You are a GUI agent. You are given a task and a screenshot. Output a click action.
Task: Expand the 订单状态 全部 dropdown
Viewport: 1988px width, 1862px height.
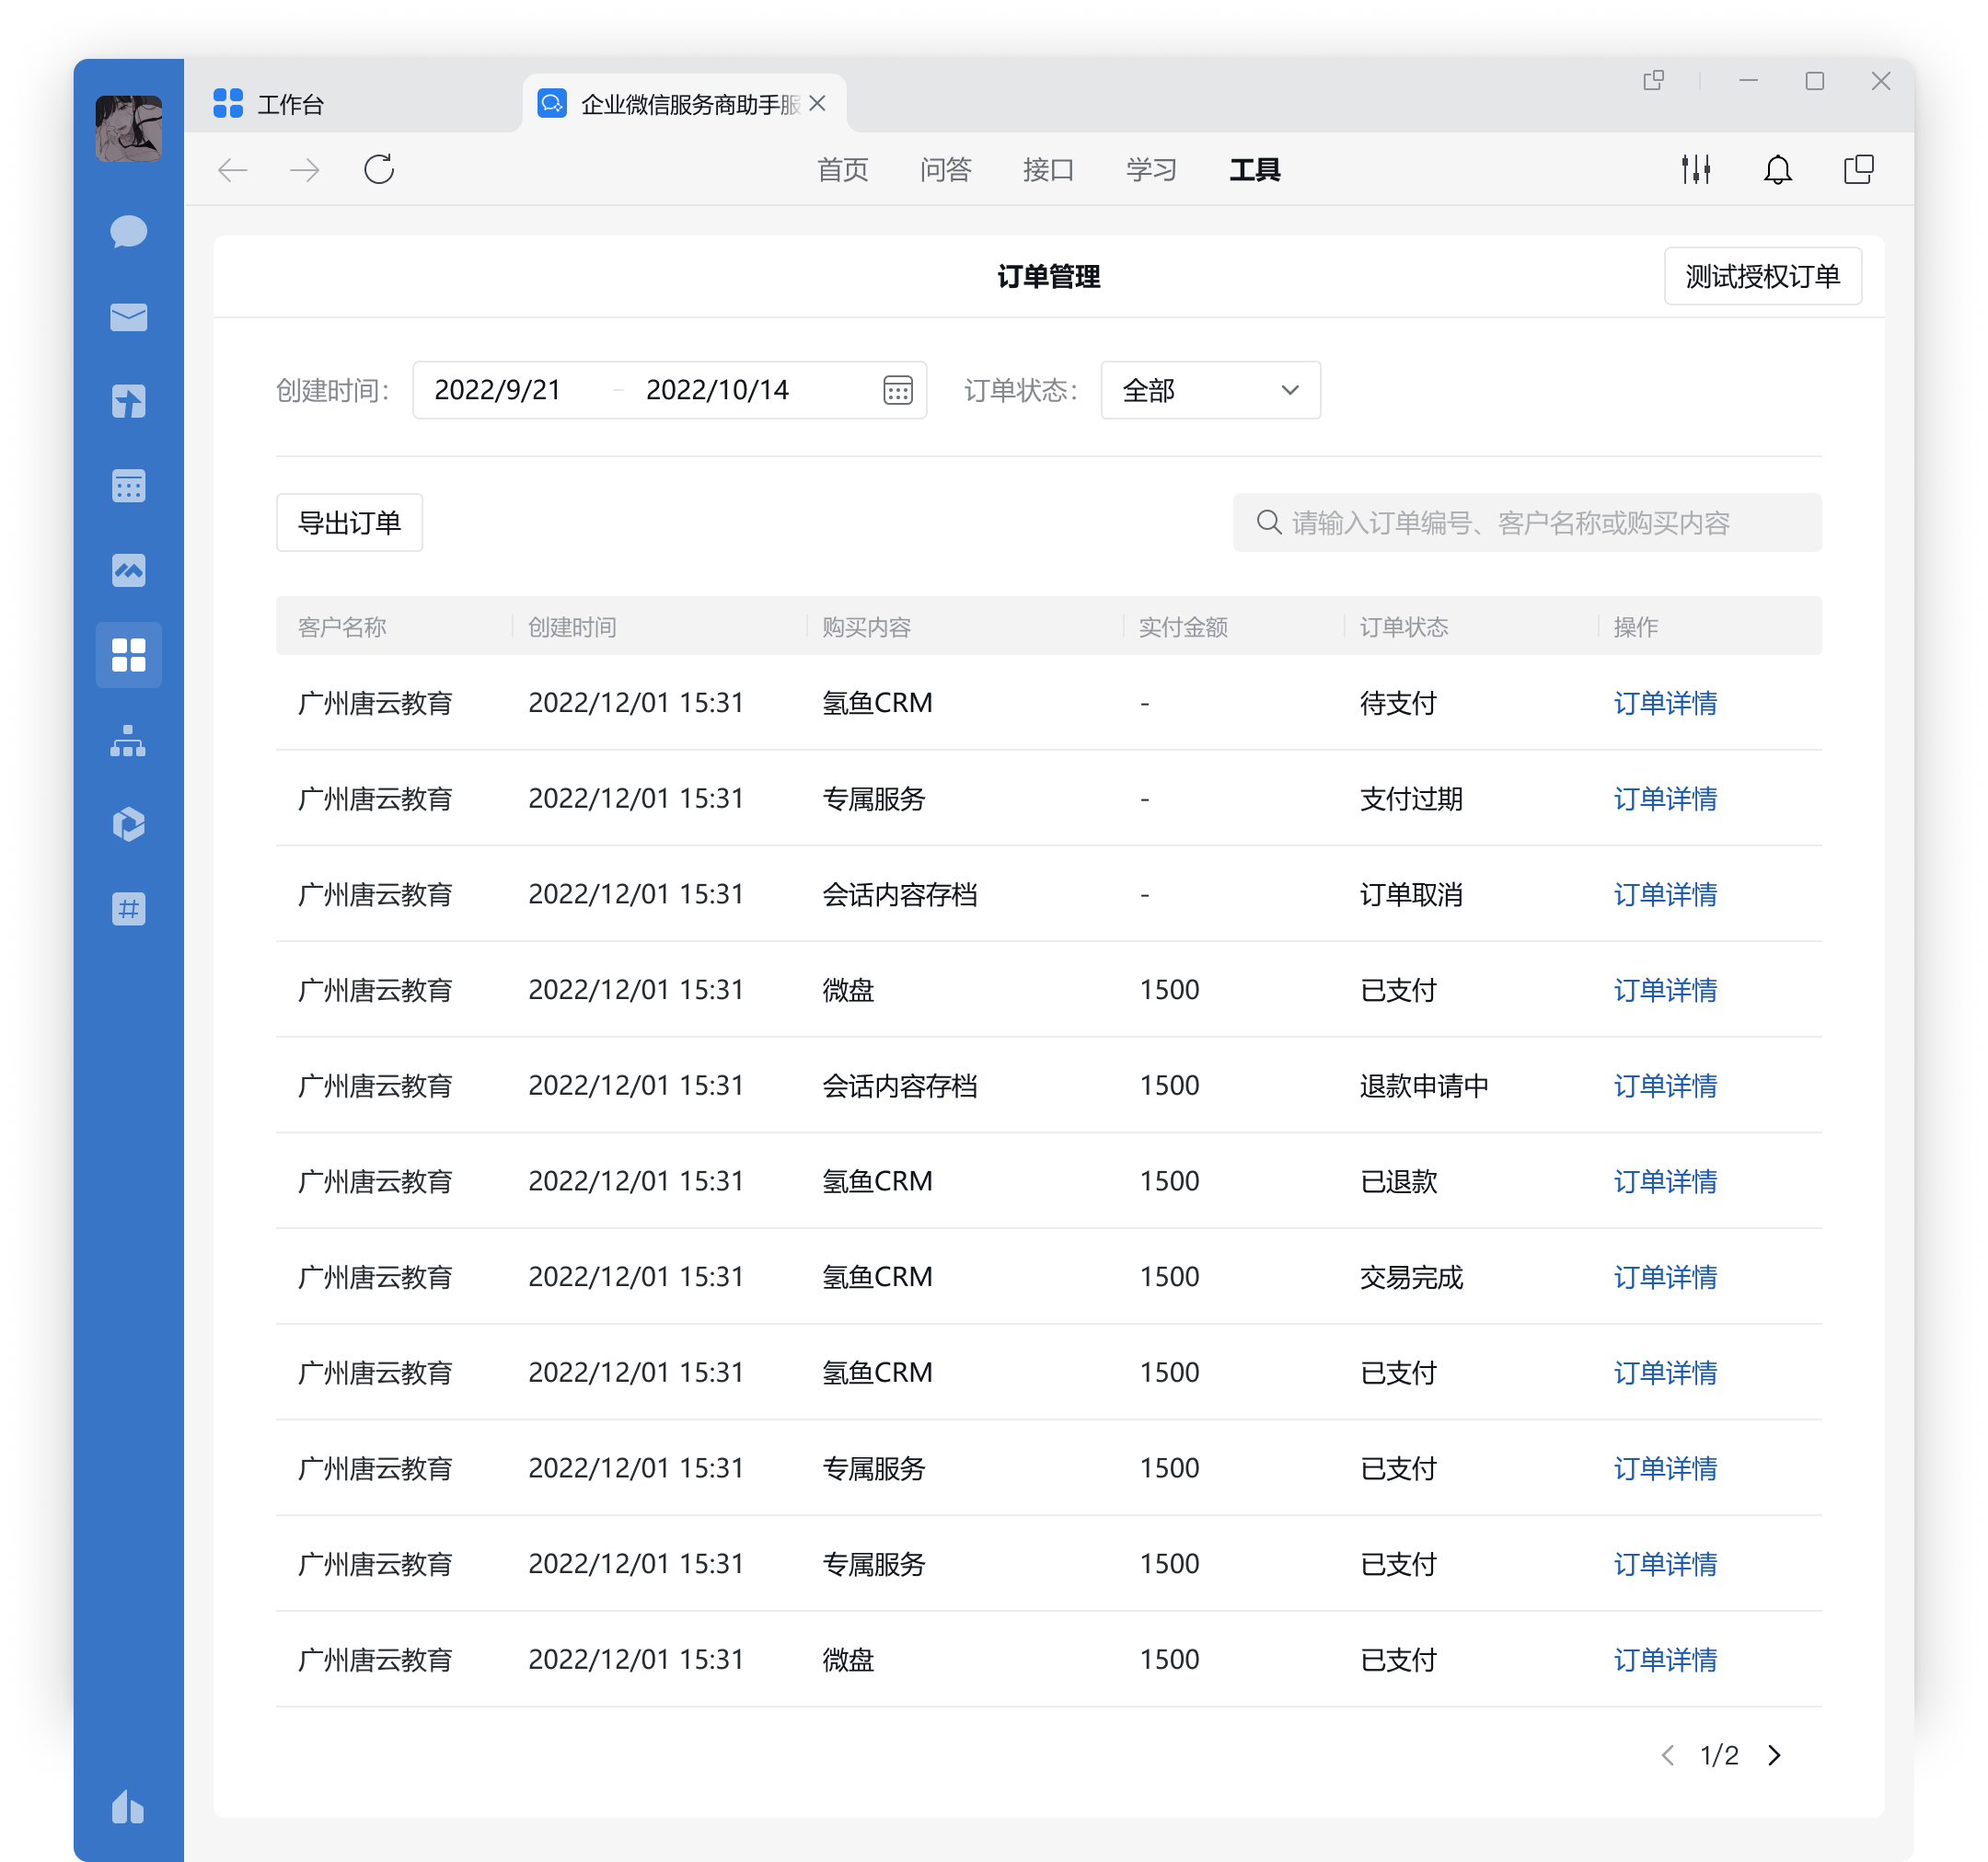click(x=1210, y=390)
